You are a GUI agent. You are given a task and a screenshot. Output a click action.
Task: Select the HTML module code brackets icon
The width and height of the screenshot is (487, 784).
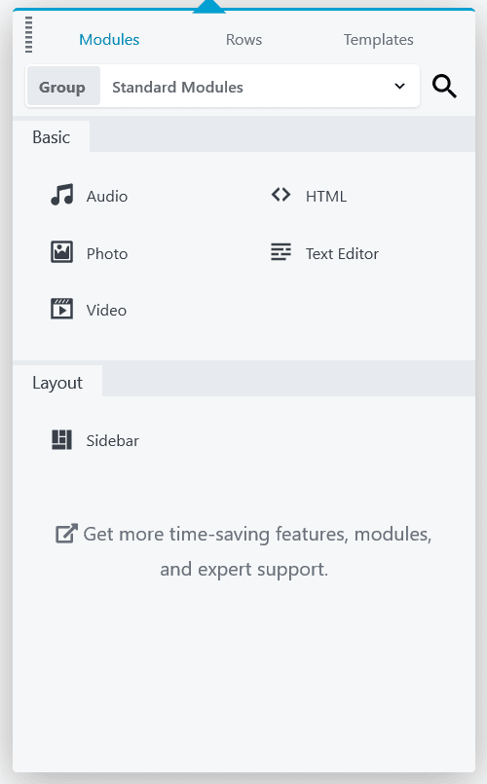281,195
